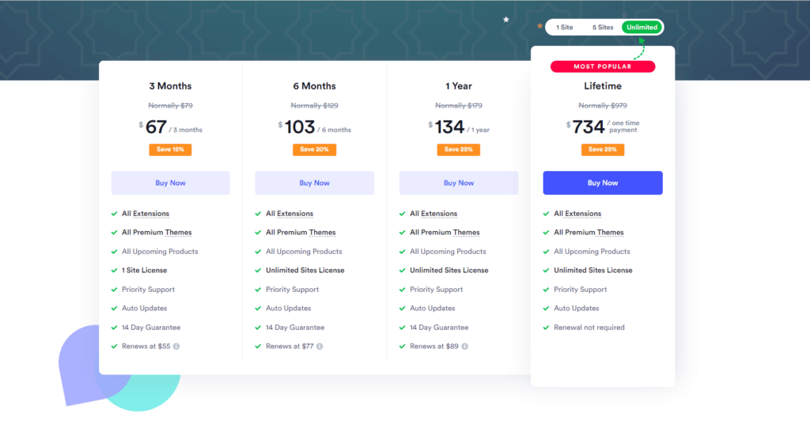Viewport: 810px width, 425px height.
Task: Click the MOST POPULAR banner
Action: pos(603,66)
